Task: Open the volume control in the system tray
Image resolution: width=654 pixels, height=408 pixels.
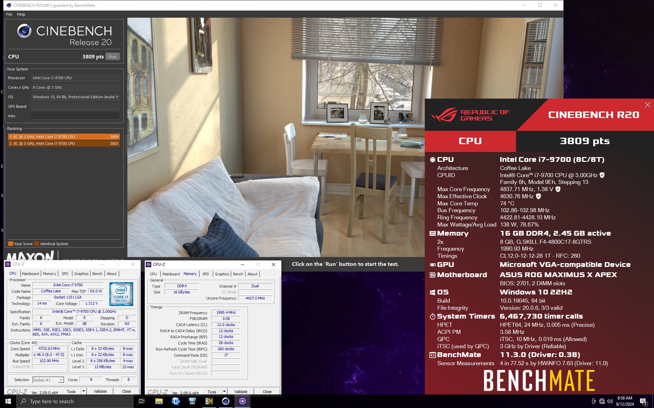Action: pyautogui.click(x=610, y=401)
